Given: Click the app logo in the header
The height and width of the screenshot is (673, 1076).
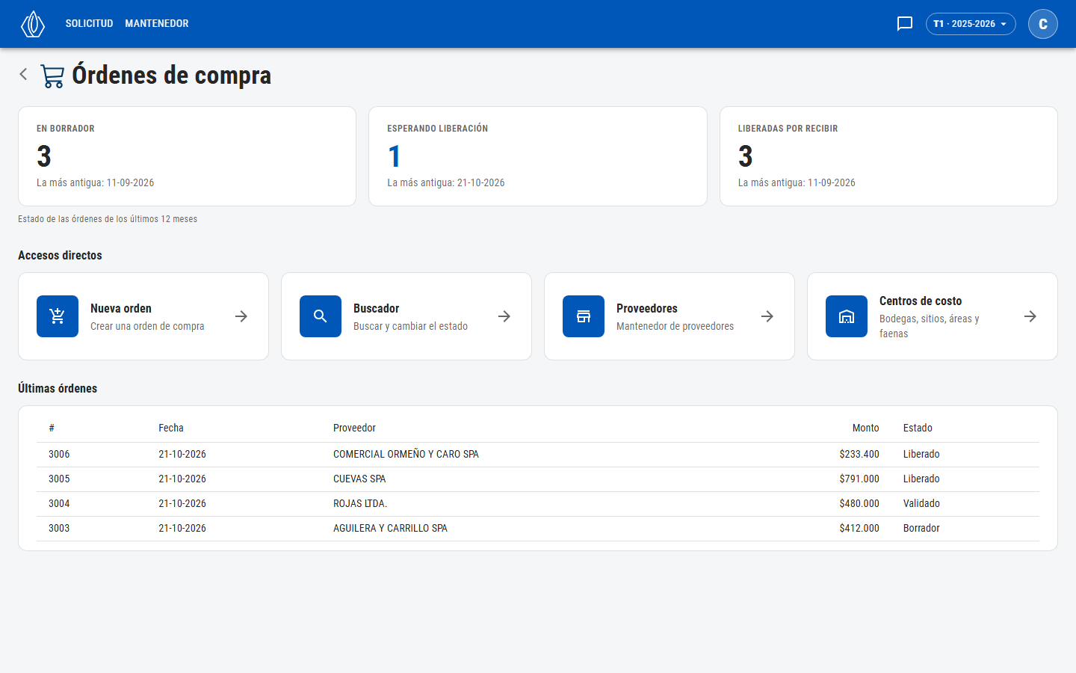Looking at the screenshot, I should 33,24.
